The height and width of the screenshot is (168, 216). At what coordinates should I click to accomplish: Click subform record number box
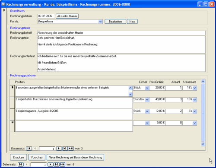(x=47, y=149)
